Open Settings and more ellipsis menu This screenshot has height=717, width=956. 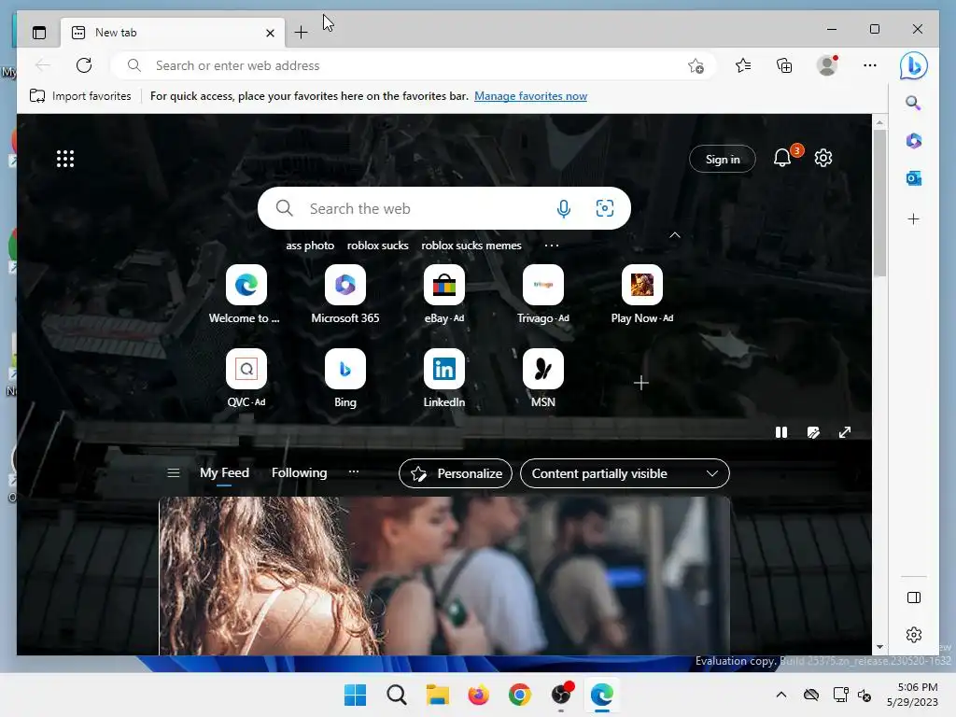(870, 65)
